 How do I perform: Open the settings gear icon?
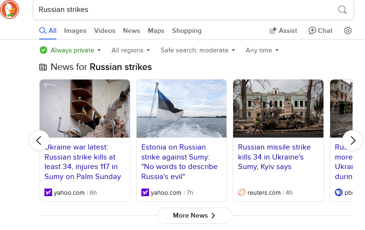[347, 30]
